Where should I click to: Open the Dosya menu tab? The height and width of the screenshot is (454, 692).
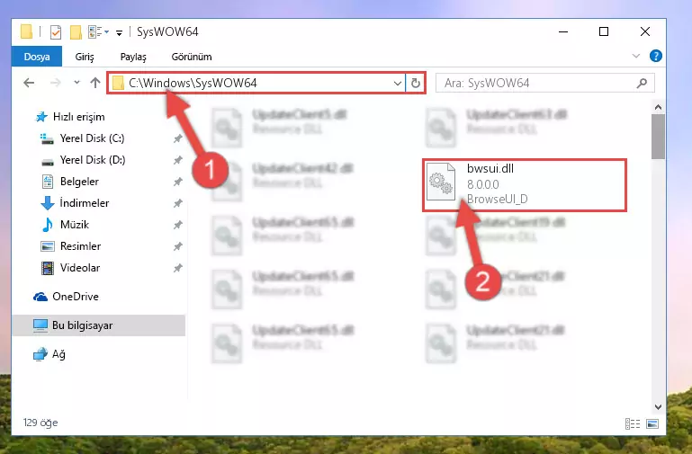coord(37,57)
